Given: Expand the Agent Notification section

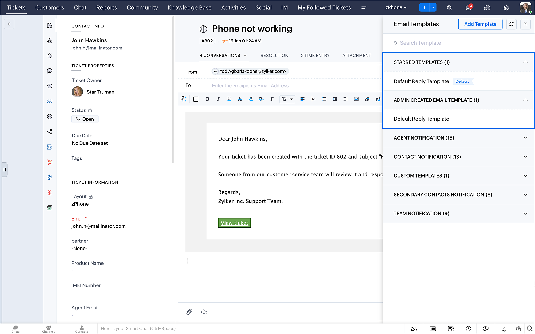Looking at the screenshot, I should tap(525, 138).
